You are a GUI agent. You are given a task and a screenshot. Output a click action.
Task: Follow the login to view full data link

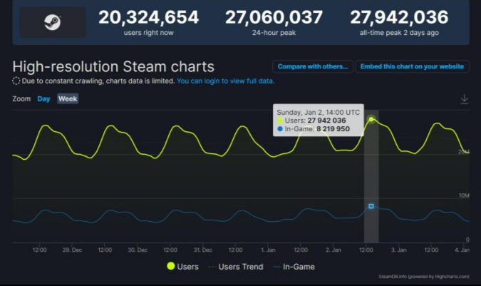tap(225, 81)
